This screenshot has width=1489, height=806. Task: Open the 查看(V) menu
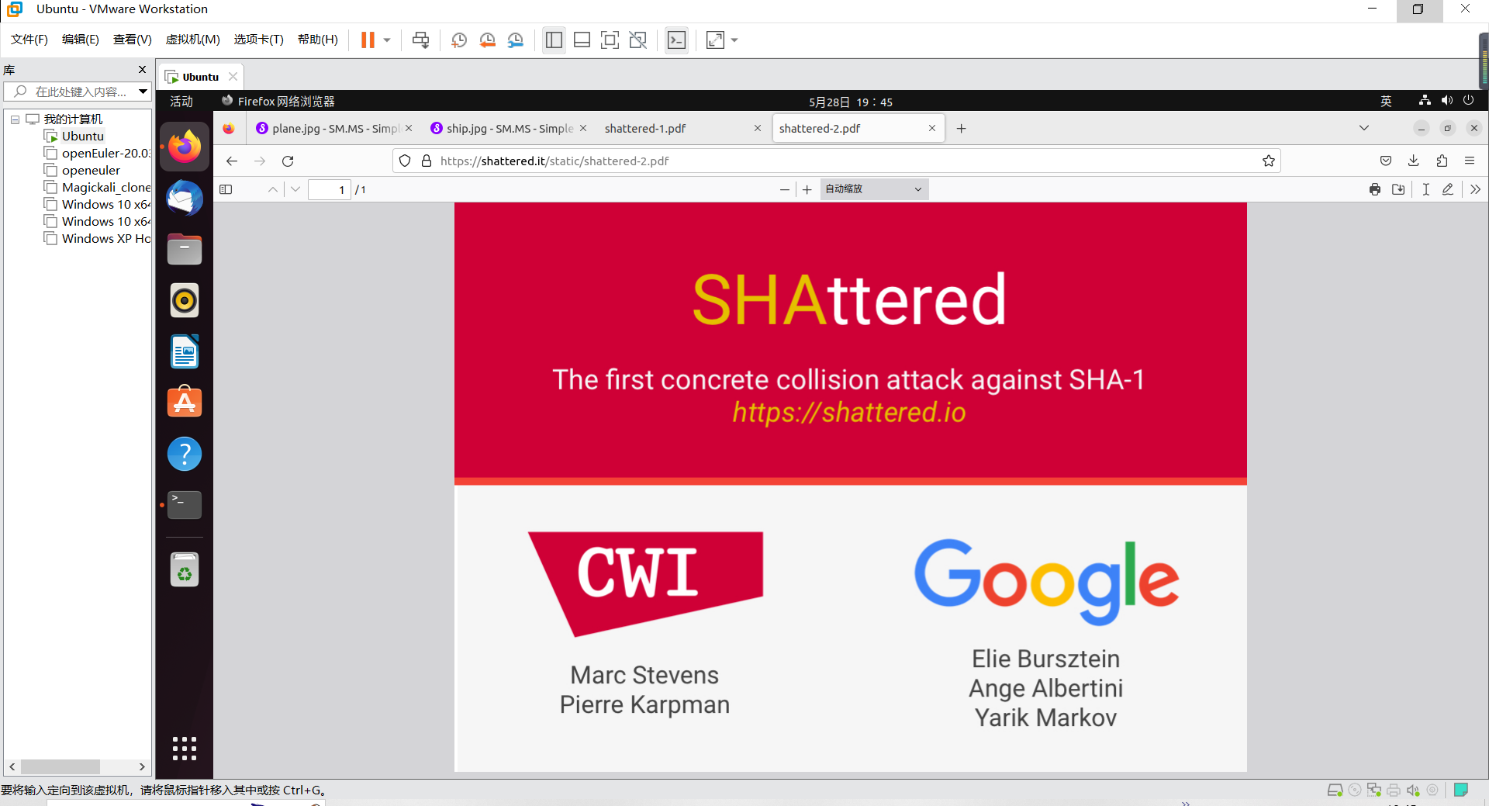133,40
